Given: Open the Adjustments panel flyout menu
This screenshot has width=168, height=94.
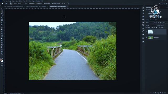Looking at the screenshot, I should click(167, 7).
